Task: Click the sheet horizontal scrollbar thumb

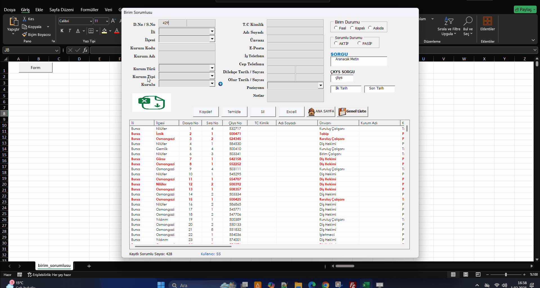Action: (345, 266)
